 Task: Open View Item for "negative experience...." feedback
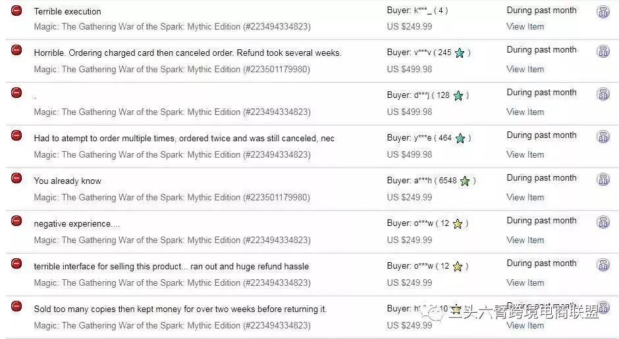tap(525, 240)
